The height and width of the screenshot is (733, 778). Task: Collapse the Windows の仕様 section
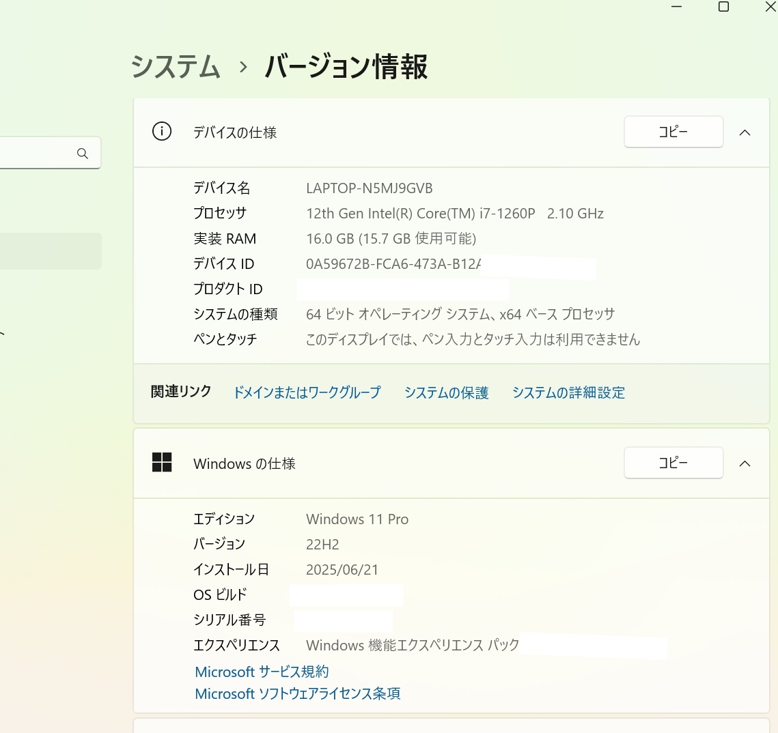click(x=745, y=463)
